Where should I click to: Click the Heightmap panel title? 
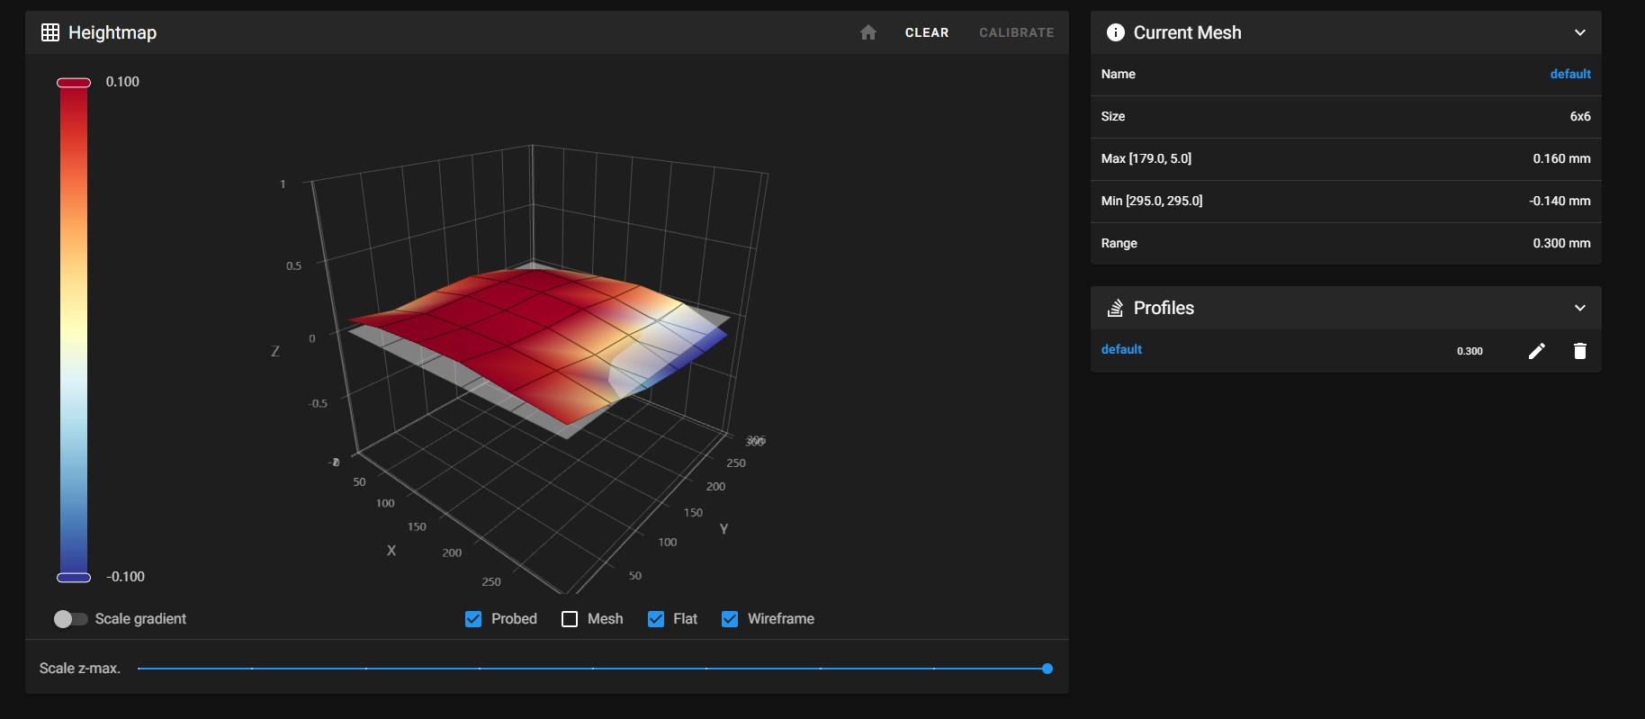tap(112, 32)
